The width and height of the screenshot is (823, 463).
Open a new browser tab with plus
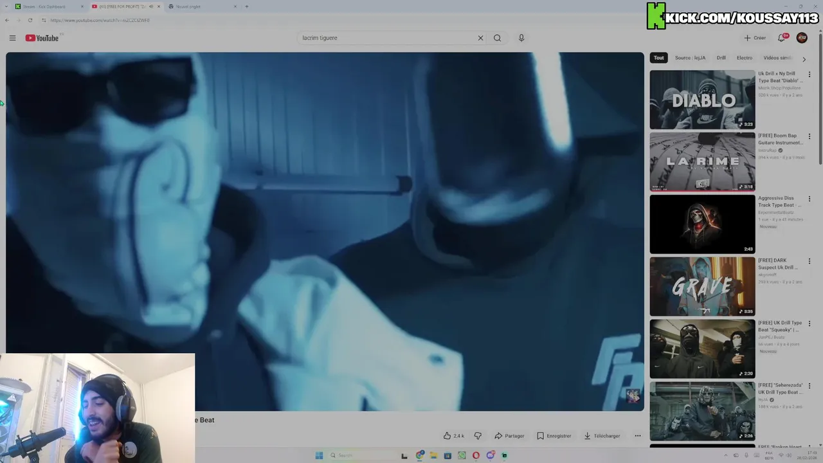click(x=247, y=6)
